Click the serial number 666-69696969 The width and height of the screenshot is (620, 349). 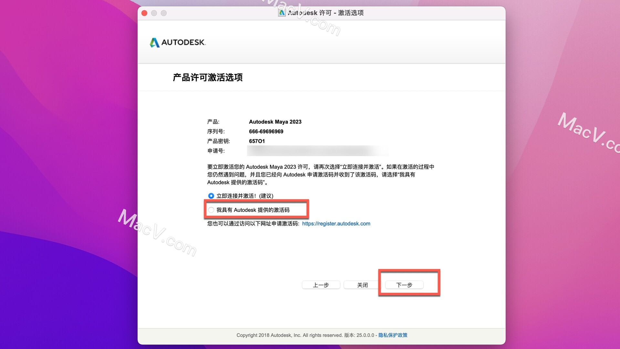click(x=266, y=132)
